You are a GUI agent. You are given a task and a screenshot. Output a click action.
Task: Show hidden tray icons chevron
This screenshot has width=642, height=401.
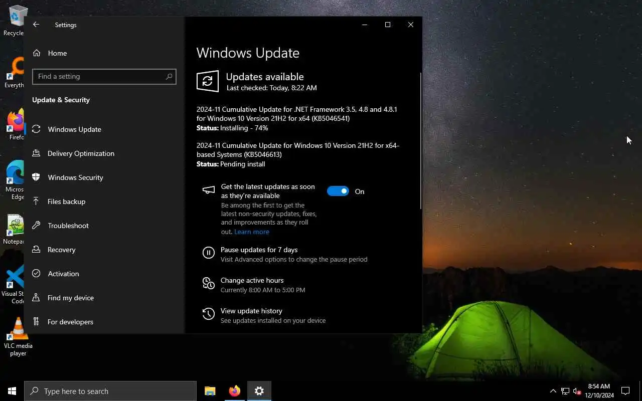point(553,391)
